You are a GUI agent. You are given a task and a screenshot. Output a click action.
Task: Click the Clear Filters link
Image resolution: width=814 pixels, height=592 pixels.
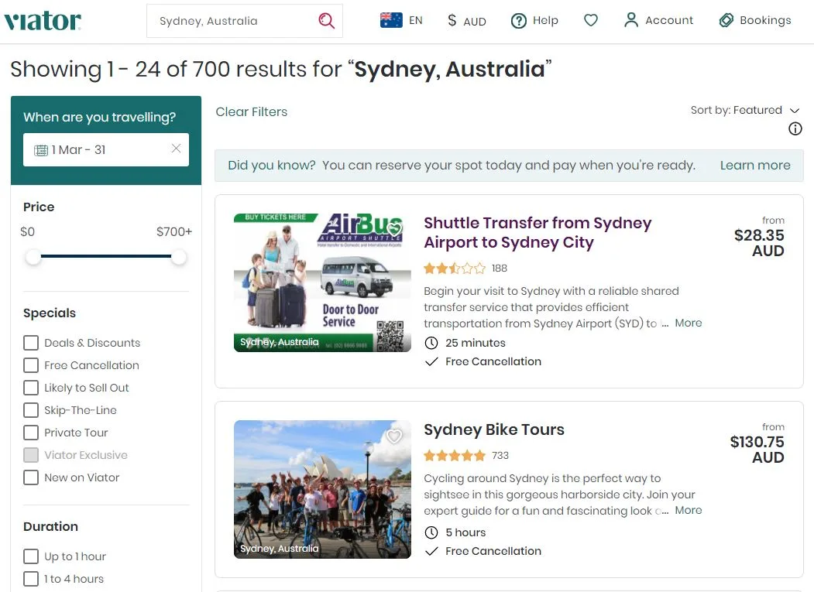click(251, 111)
